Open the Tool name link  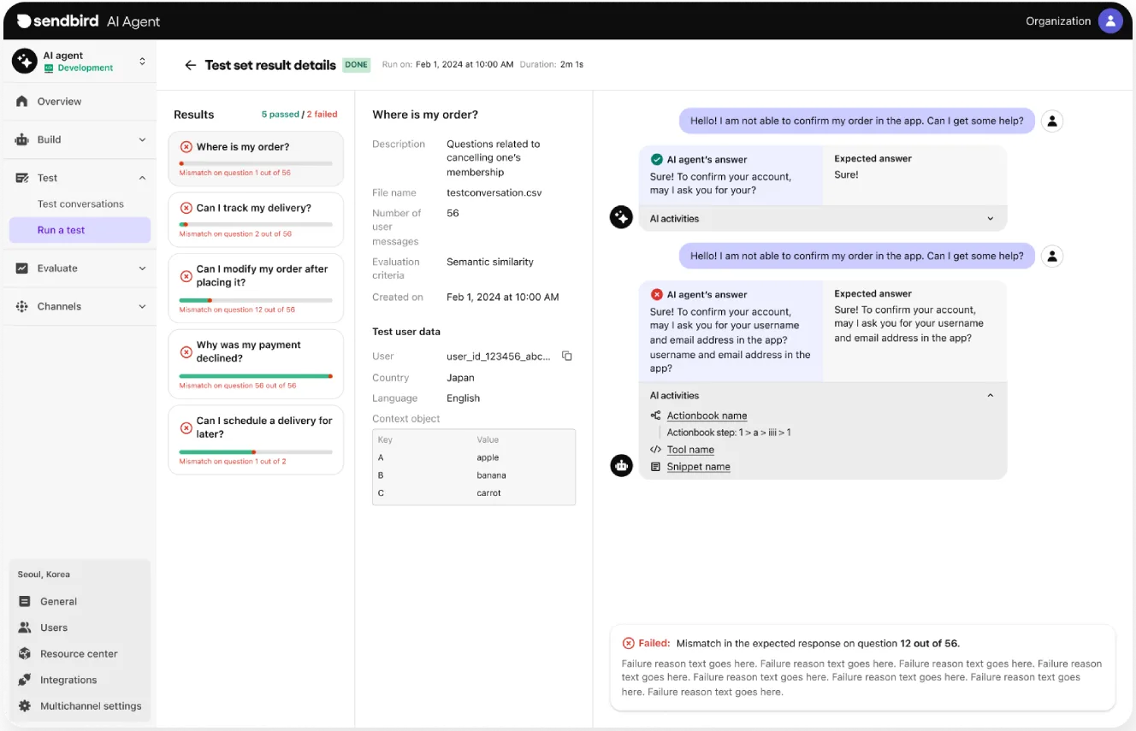pyautogui.click(x=690, y=450)
